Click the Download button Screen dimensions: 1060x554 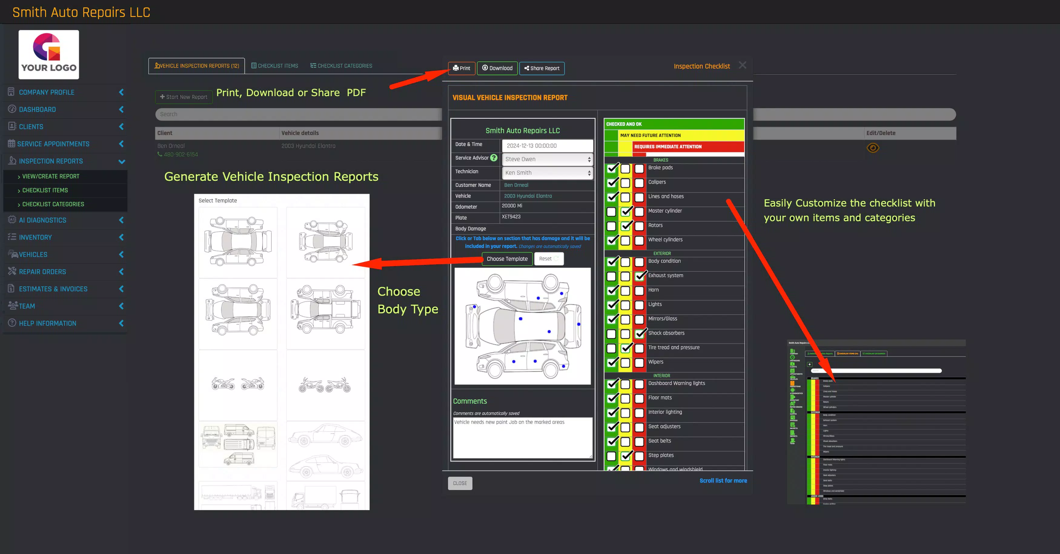point(497,68)
